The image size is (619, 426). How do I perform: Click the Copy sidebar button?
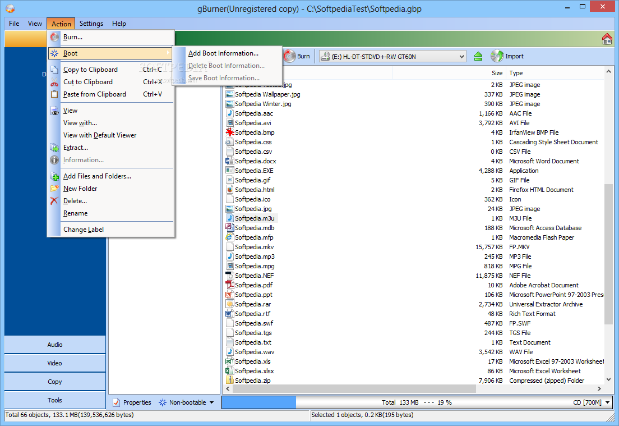coord(55,382)
